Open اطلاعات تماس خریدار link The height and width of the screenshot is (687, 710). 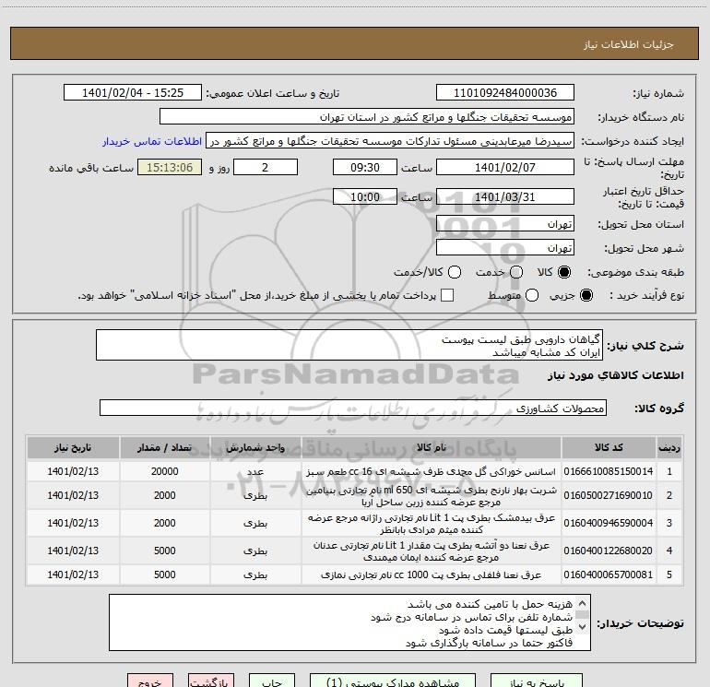click(x=152, y=141)
